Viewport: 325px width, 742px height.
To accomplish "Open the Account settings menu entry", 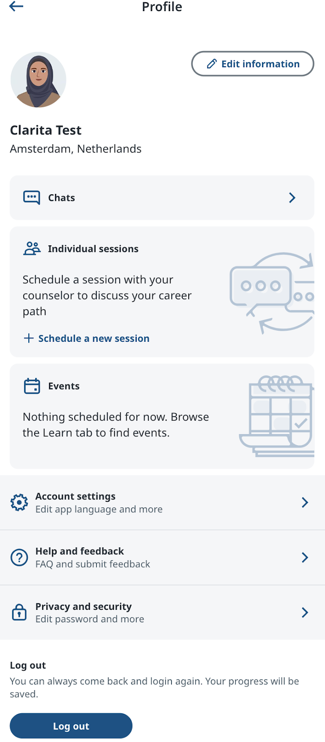I will click(139, 503).
